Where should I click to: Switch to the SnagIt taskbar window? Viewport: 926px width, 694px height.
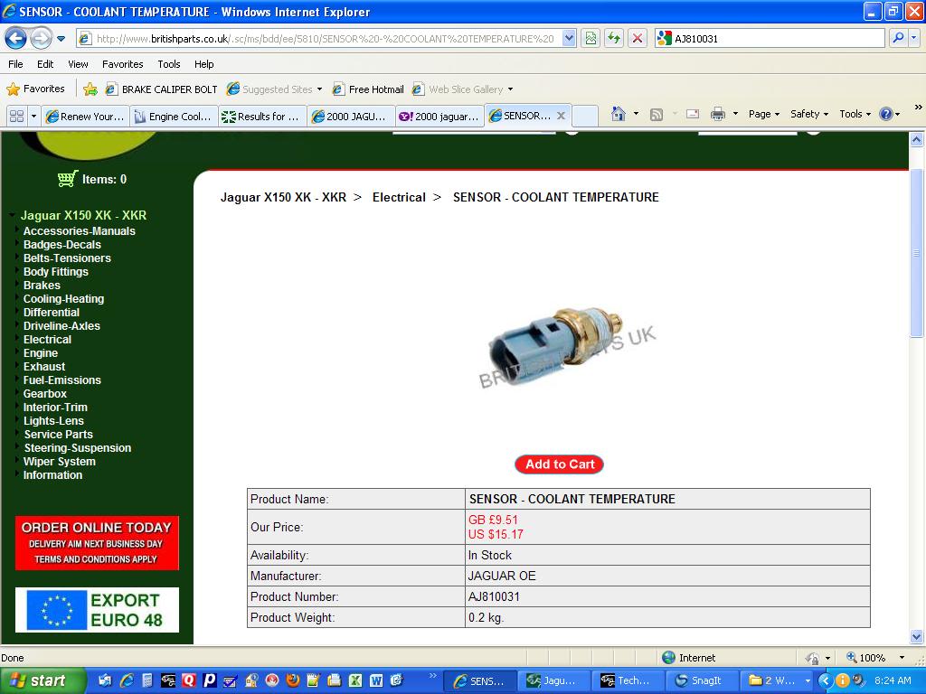(701, 680)
